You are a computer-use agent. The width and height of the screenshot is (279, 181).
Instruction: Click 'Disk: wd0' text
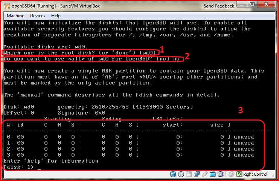point(19,107)
